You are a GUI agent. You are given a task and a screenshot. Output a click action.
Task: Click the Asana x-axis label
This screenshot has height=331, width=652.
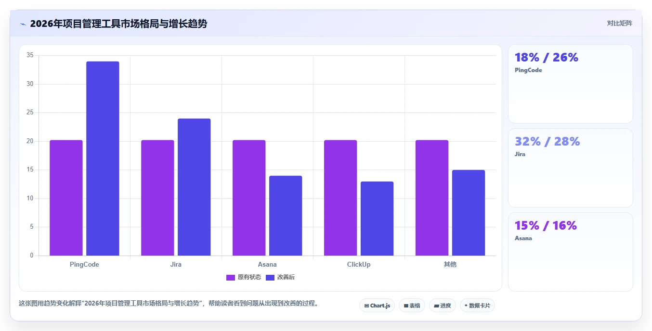(267, 264)
